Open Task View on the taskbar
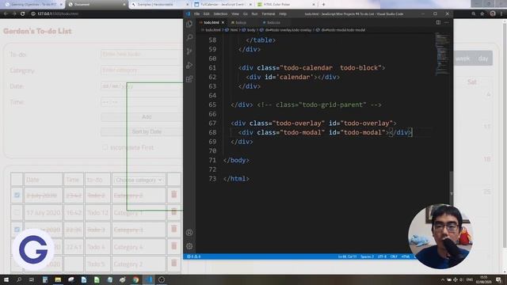 (x=32, y=279)
